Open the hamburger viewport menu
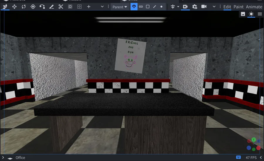The width and height of the screenshot is (264, 161). [x=260, y=14]
